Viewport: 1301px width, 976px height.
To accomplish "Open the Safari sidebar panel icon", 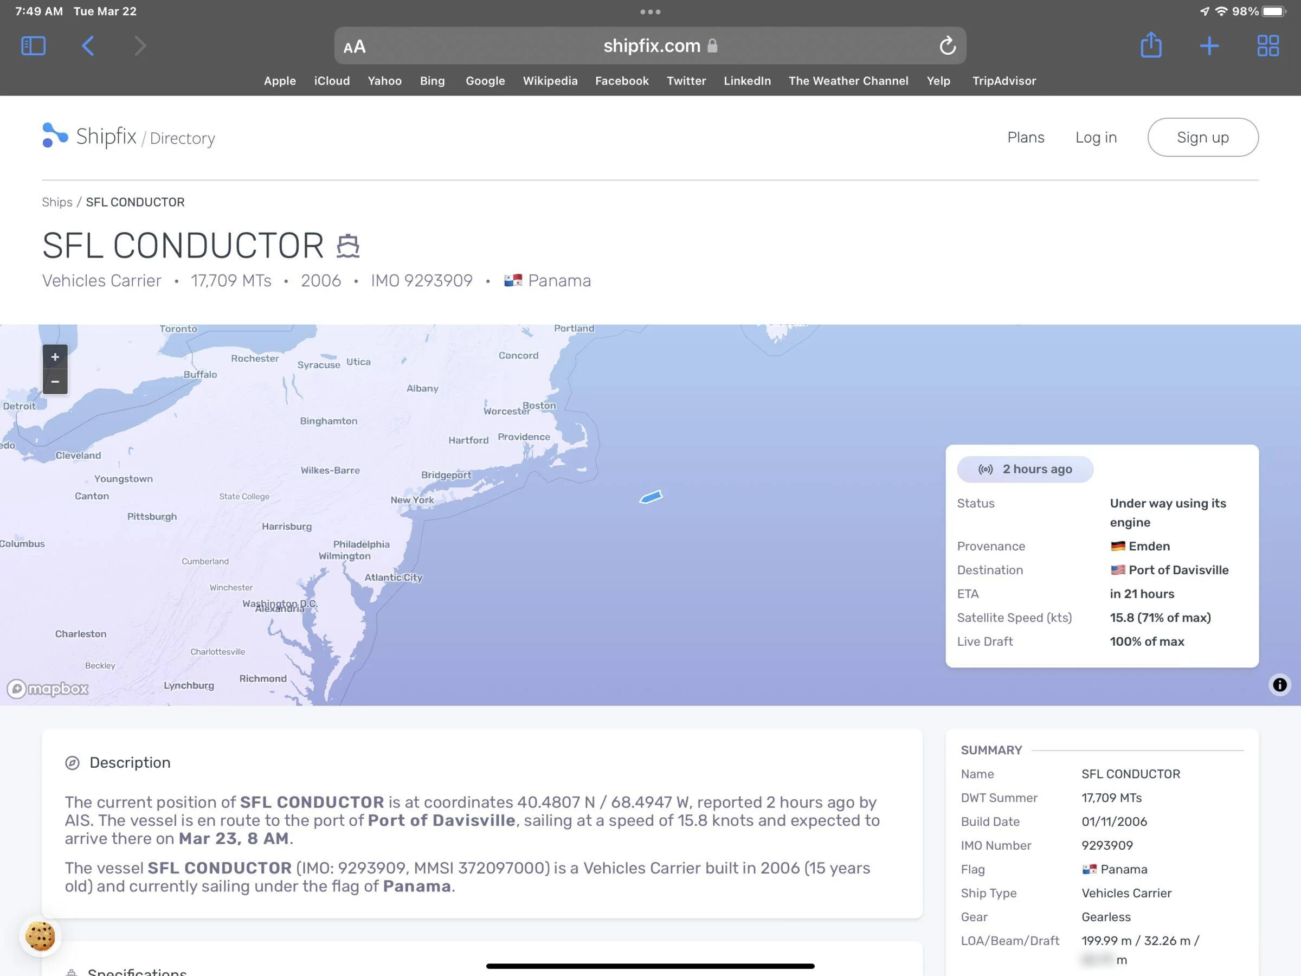I will pyautogui.click(x=34, y=46).
